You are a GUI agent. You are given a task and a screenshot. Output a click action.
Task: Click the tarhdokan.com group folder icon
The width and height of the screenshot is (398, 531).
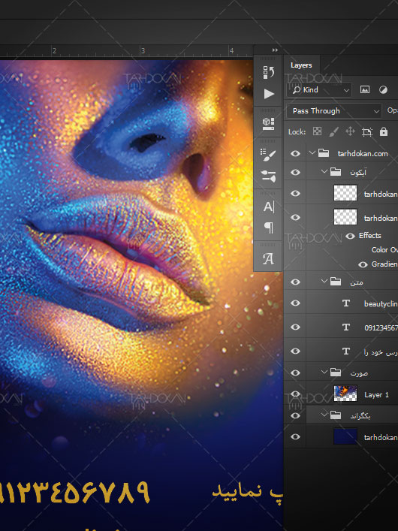click(324, 153)
